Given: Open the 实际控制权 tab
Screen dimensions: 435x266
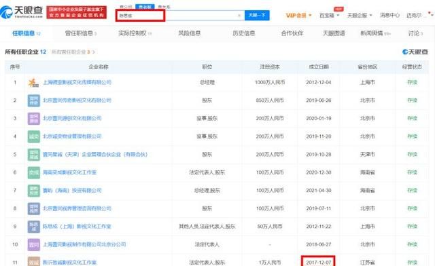Looking at the screenshot, I should (x=135, y=33).
